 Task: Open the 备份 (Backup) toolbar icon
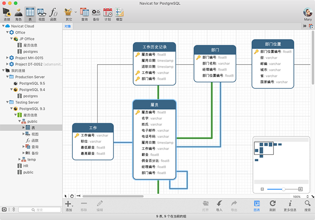96,14
